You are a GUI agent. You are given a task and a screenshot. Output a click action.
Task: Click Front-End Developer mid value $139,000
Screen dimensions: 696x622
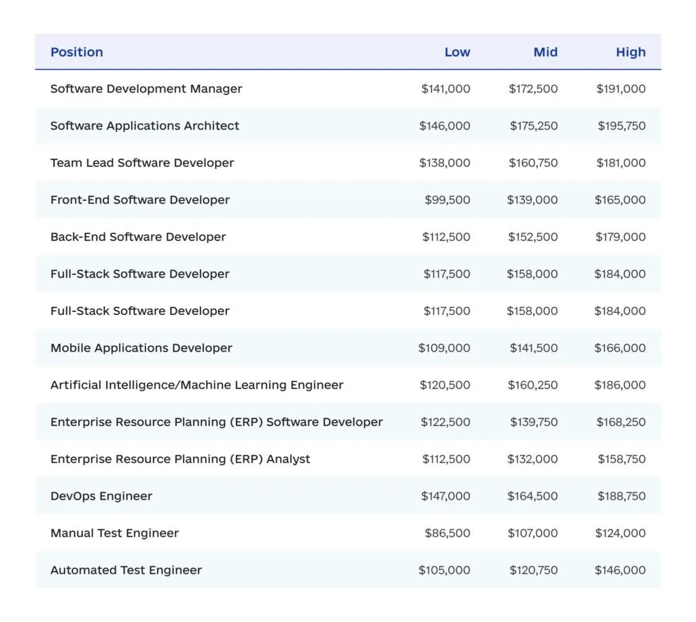click(532, 200)
